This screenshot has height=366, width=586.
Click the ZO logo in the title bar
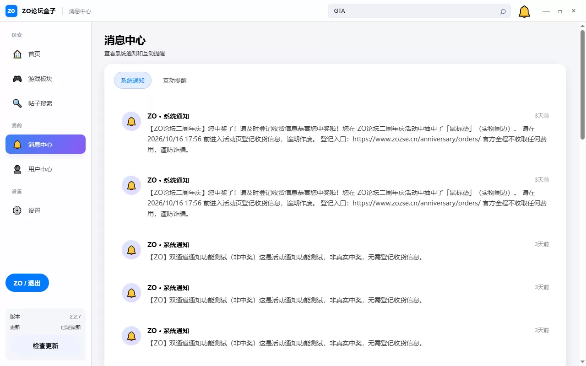[x=11, y=11]
